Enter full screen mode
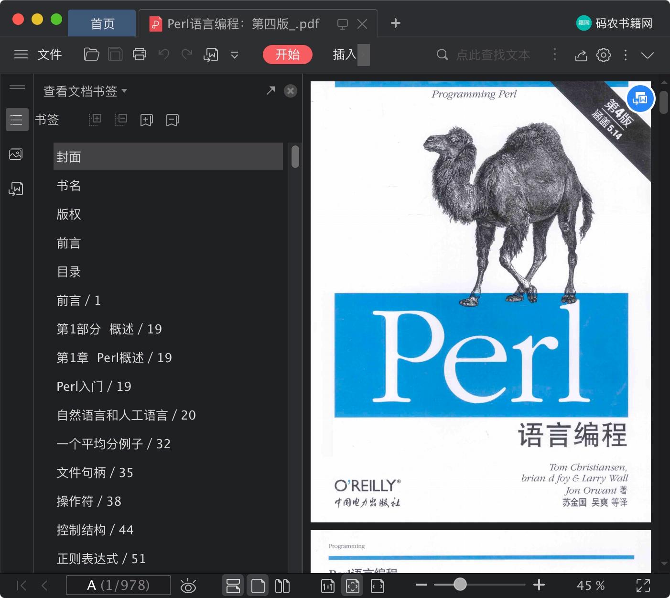This screenshot has height=598, width=670. click(643, 586)
